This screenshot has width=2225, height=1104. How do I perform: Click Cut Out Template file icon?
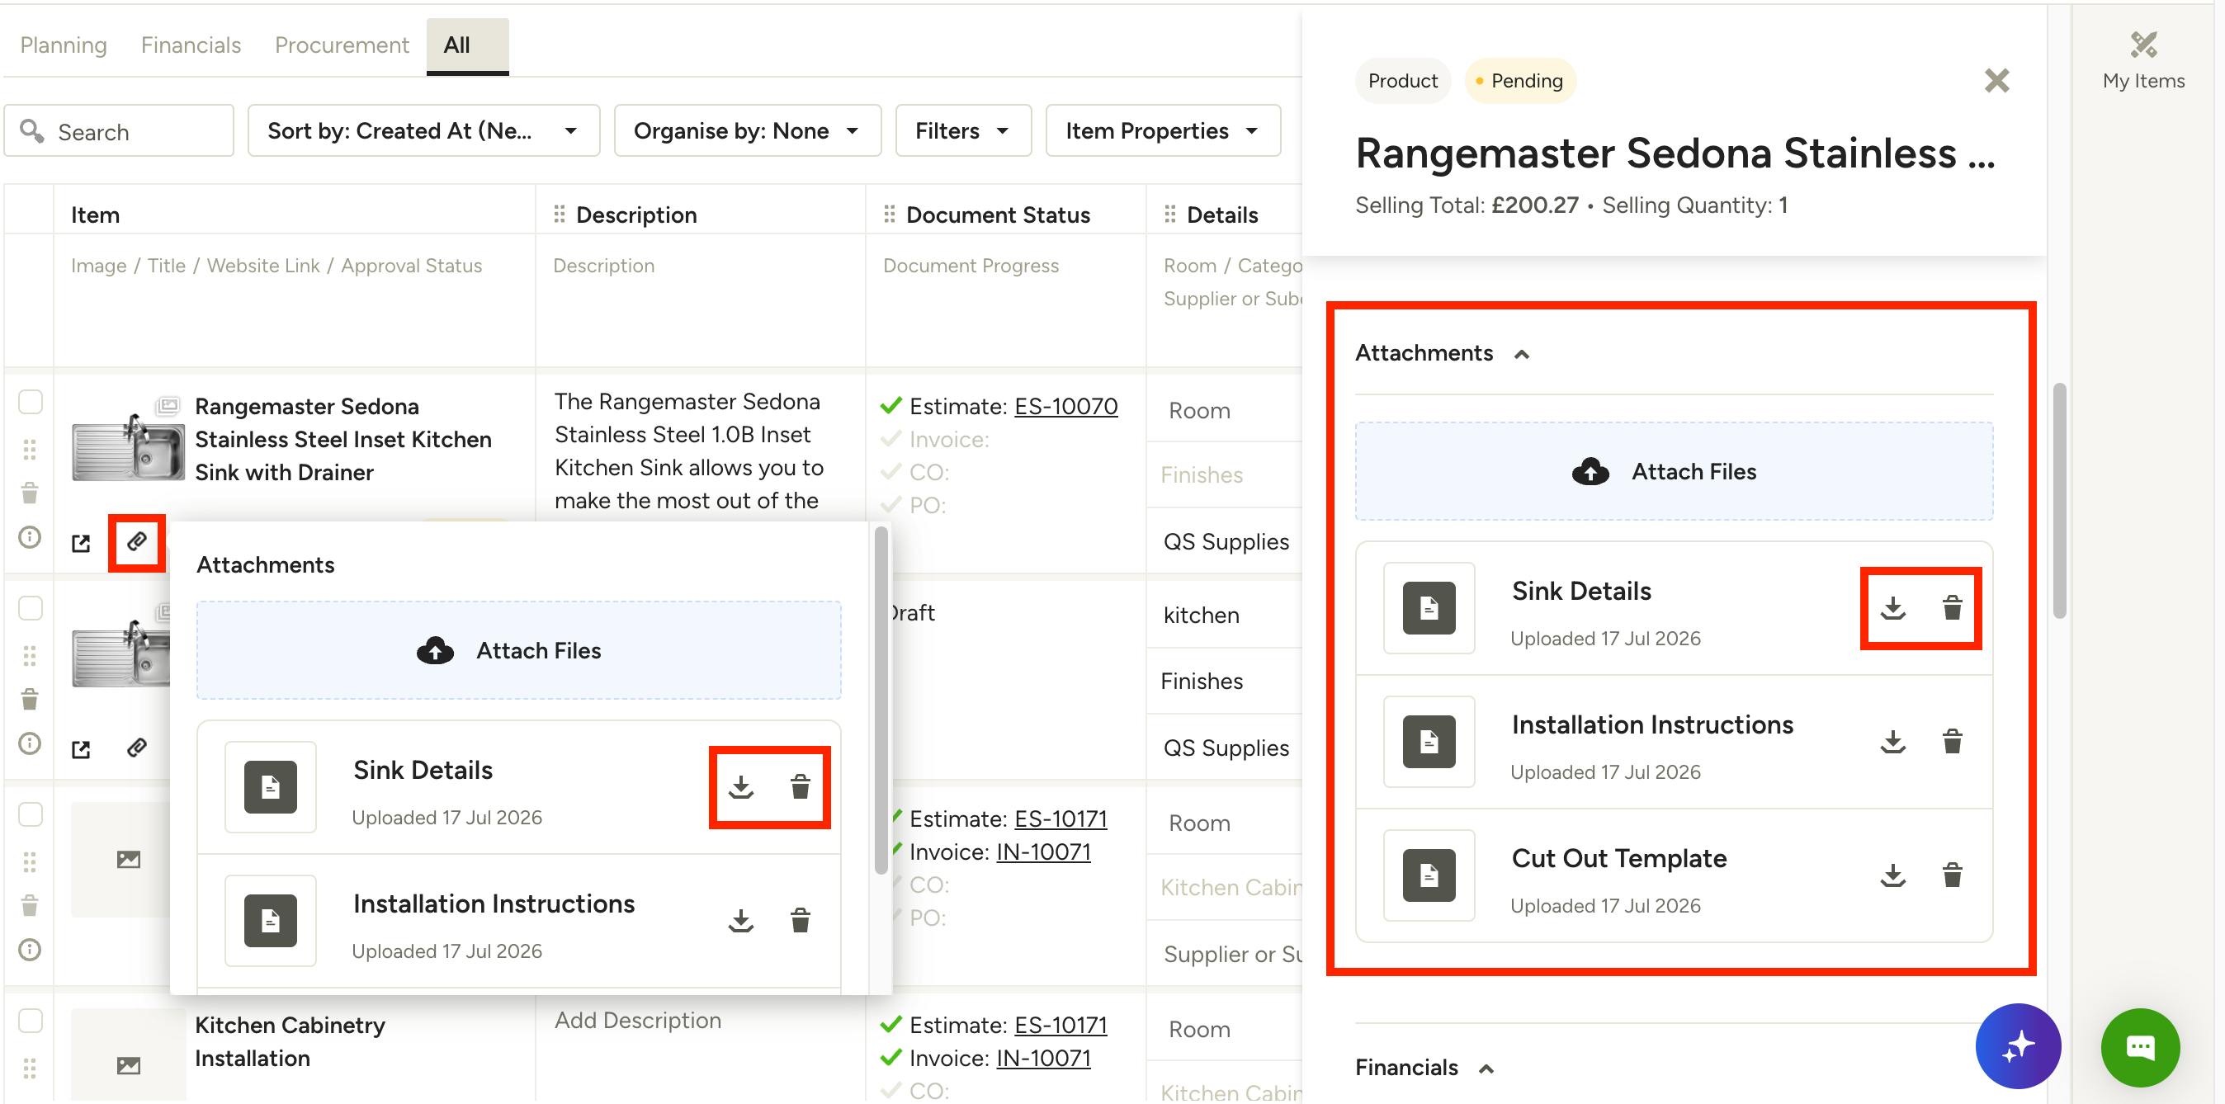coord(1429,876)
